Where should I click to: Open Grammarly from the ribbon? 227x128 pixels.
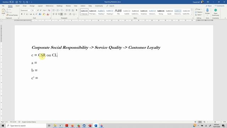215,12
